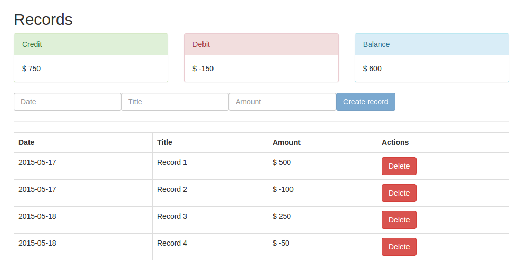Delete the Record 2 row
The image size is (523, 271).
pyautogui.click(x=399, y=193)
